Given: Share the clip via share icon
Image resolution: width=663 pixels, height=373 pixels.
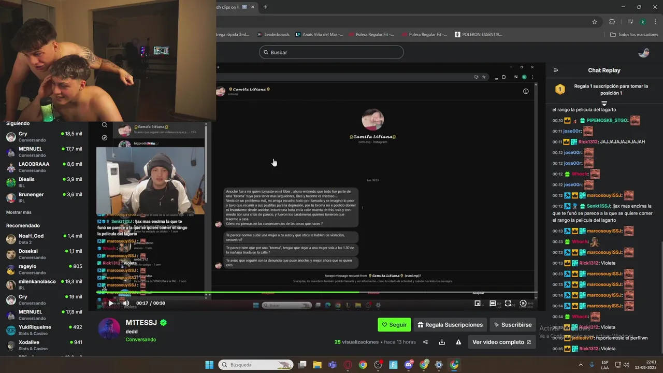Looking at the screenshot, I should (425, 342).
